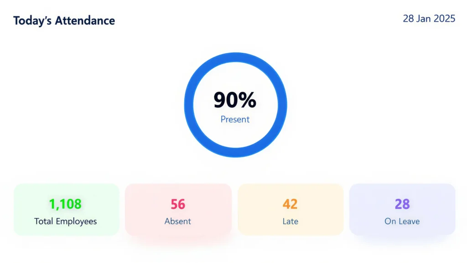
Task: Open the 28 Jan 2025 date
Action: point(429,19)
